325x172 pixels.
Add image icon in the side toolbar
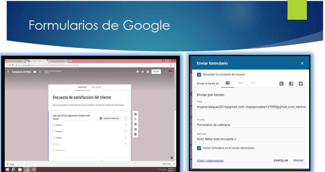tap(135, 124)
